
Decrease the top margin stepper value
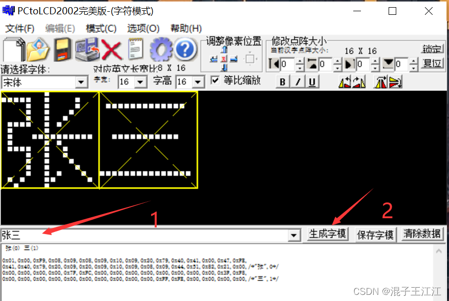[x=337, y=67]
